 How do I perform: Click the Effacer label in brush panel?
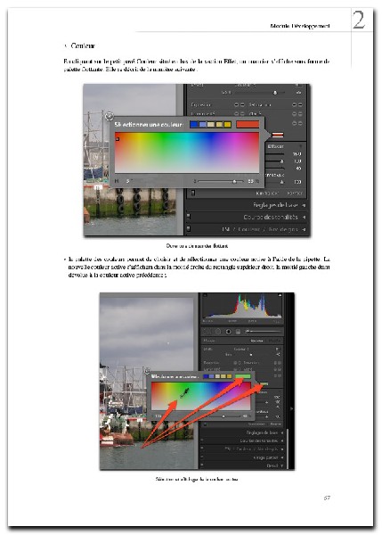click(x=275, y=146)
